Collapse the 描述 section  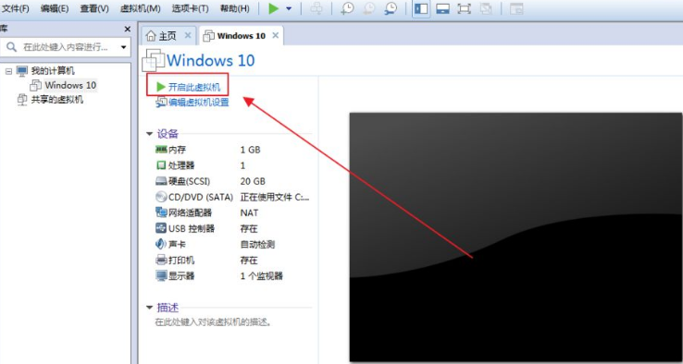149,308
